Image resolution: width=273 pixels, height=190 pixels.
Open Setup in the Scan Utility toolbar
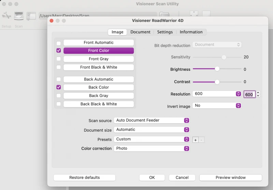click(6, 16)
